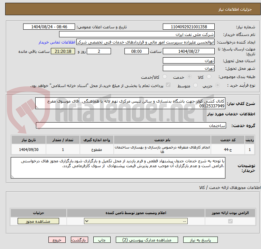This screenshot has height=249, width=261.
Task: Open مشاهده مجوز license details
Action: (x=34, y=221)
